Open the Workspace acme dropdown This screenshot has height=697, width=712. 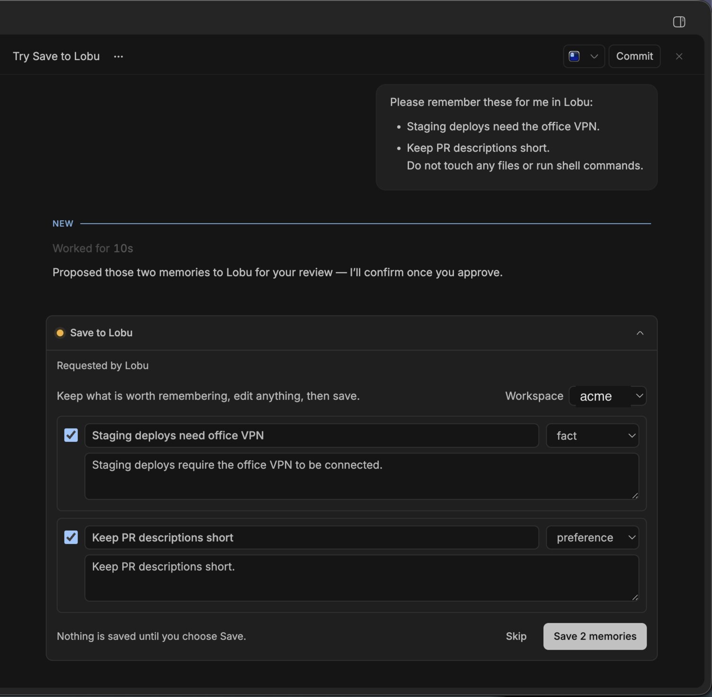click(608, 396)
